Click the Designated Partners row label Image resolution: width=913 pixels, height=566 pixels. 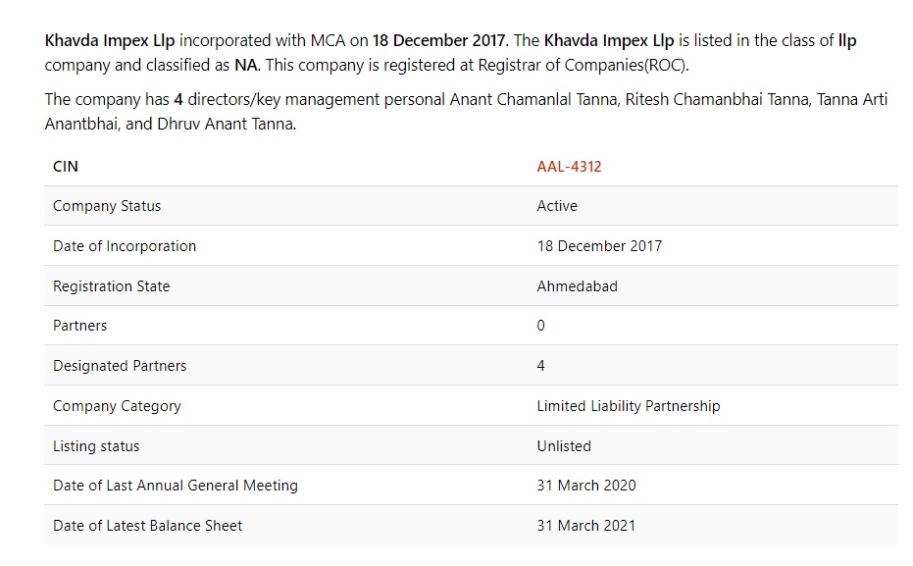pyautogui.click(x=120, y=366)
